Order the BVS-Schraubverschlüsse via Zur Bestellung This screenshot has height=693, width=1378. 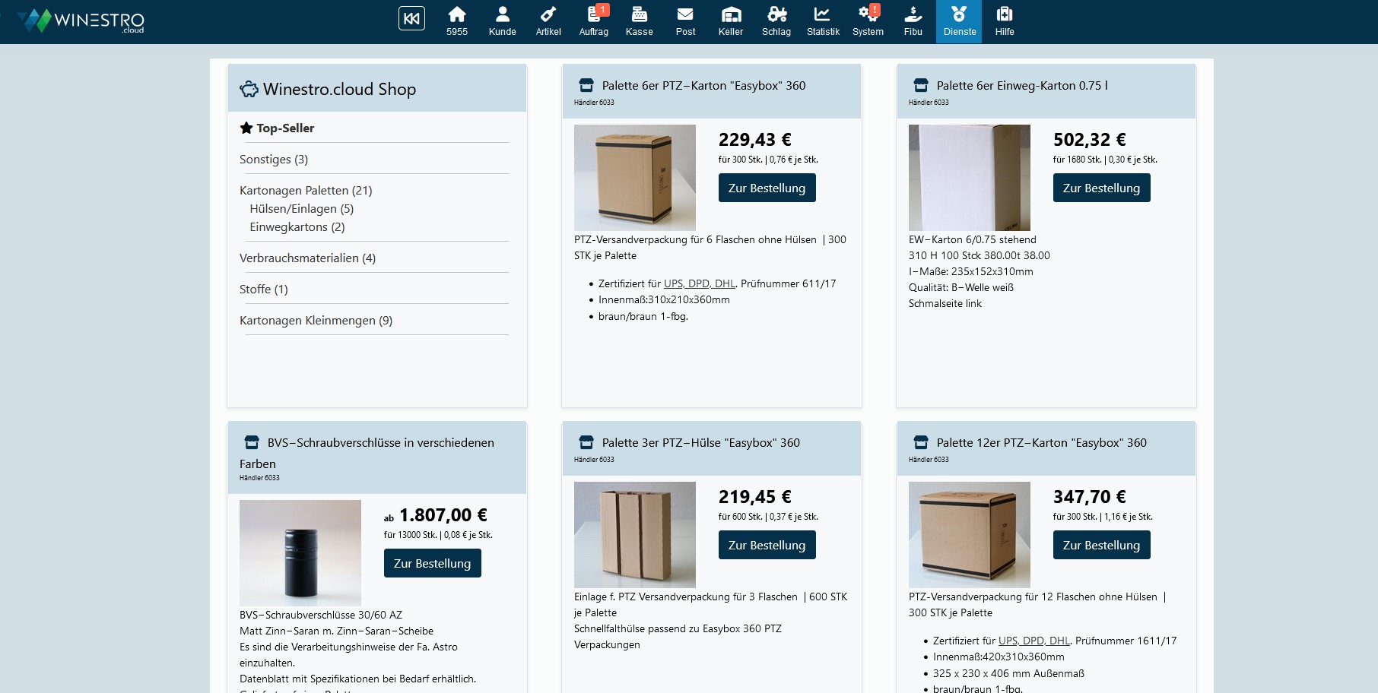coord(432,564)
